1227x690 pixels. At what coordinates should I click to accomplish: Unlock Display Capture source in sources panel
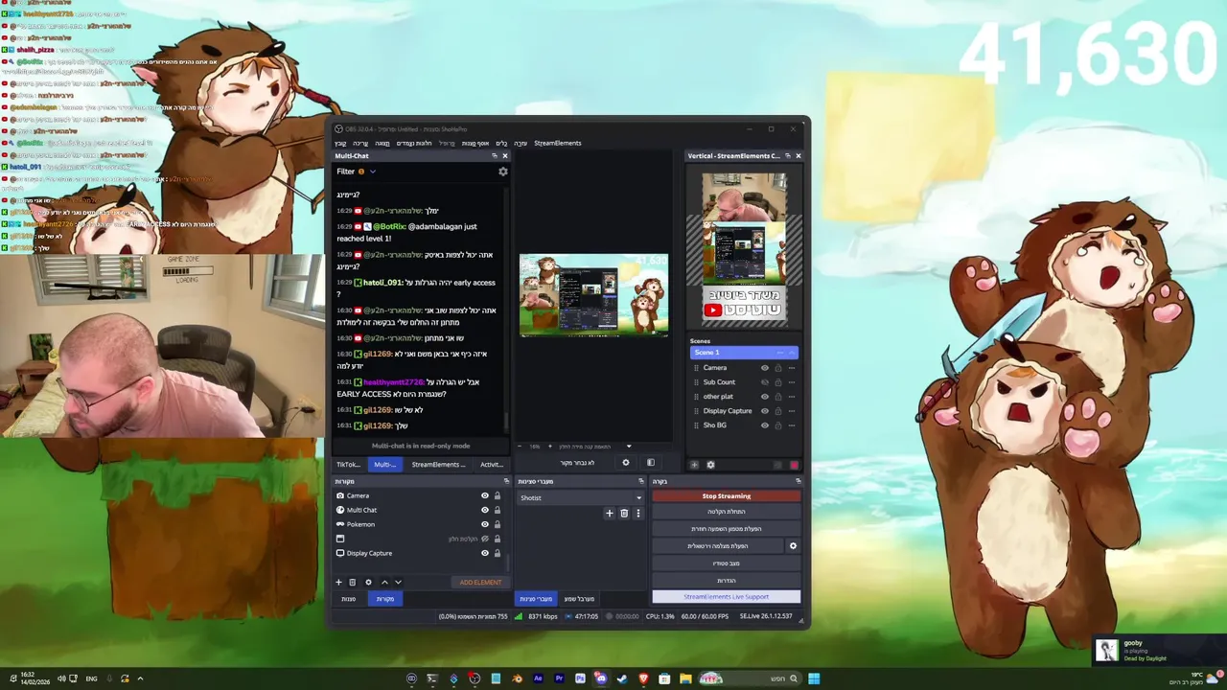pos(497,553)
